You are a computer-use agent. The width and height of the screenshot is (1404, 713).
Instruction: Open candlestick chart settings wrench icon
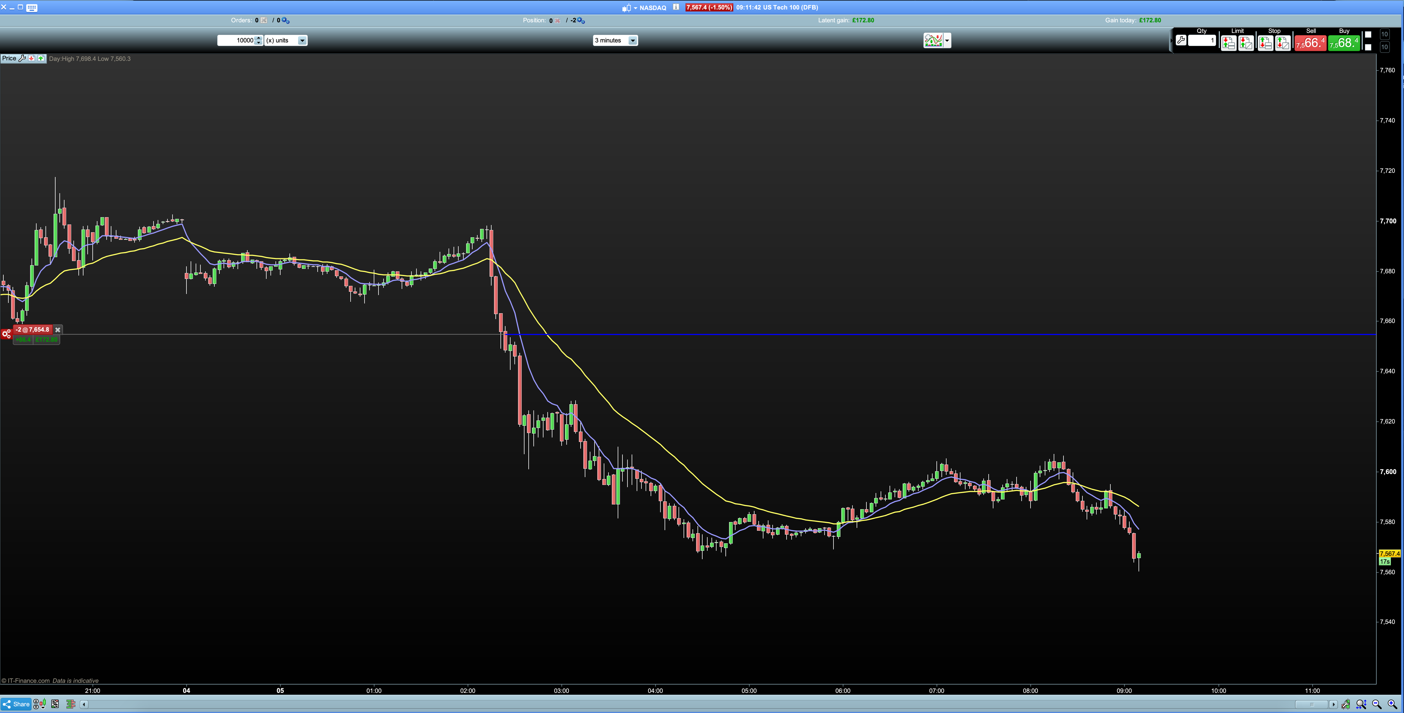tap(1346, 704)
